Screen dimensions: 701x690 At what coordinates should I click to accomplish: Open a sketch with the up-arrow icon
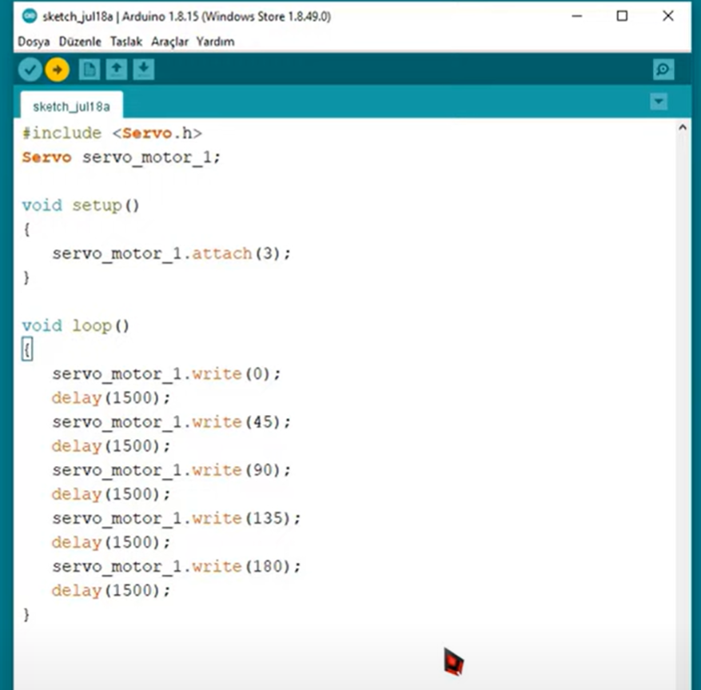[116, 70]
